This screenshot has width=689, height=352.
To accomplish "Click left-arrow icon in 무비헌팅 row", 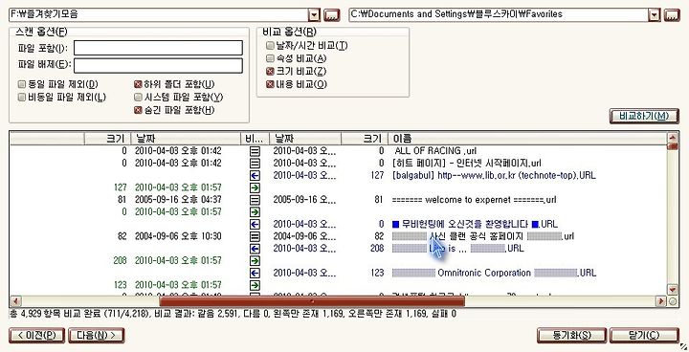I will pos(255,224).
